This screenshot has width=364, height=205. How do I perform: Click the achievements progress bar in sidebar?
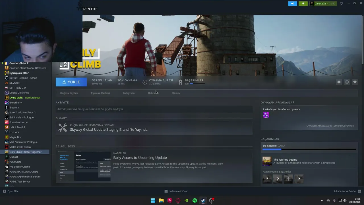pos(309,149)
